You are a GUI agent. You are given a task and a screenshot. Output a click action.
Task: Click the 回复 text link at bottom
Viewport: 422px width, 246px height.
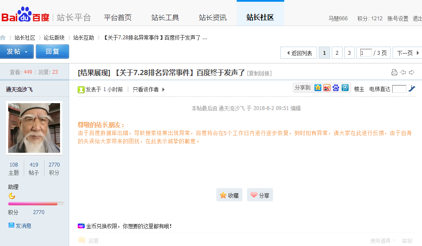click(94, 241)
